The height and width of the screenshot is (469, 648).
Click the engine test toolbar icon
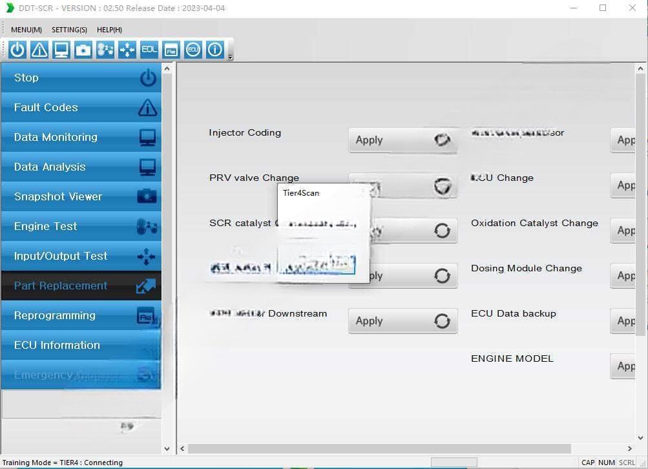[105, 50]
